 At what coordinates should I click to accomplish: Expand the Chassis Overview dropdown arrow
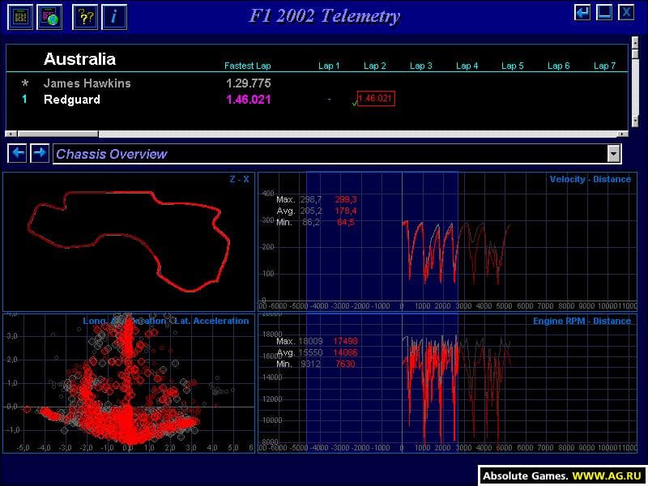tap(614, 154)
